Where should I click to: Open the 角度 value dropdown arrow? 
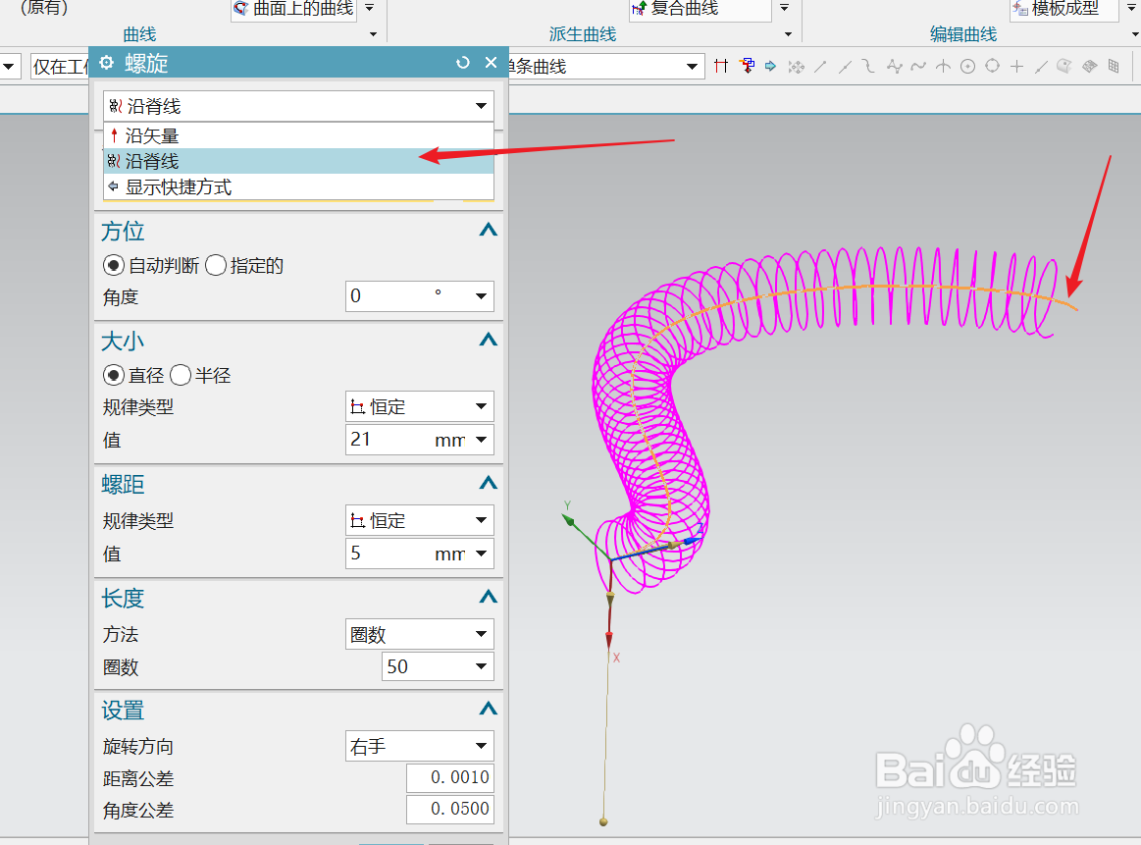481,296
